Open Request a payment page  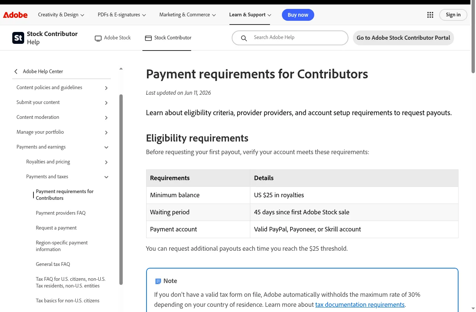pos(56,228)
